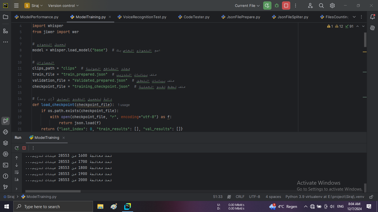
Task: Open the Version control dropdown
Action: (63, 6)
